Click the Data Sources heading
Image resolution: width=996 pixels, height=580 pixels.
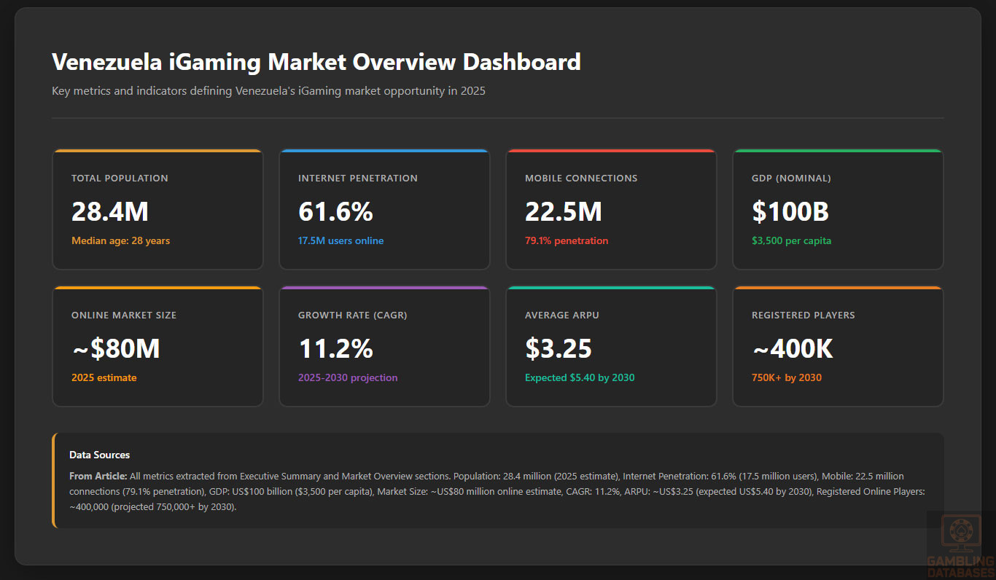[x=99, y=455]
